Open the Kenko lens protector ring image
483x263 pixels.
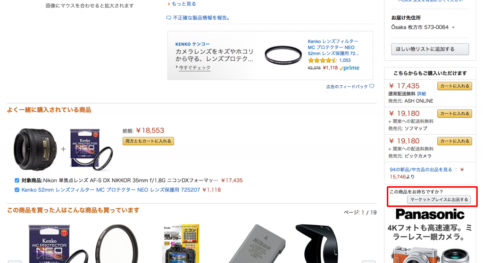[x=283, y=56]
